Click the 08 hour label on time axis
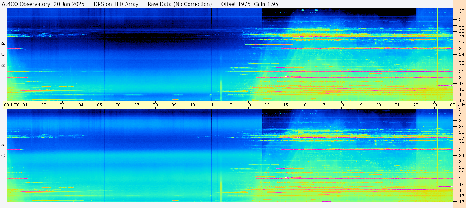Screen dimensions: 466x208 coord(155,105)
